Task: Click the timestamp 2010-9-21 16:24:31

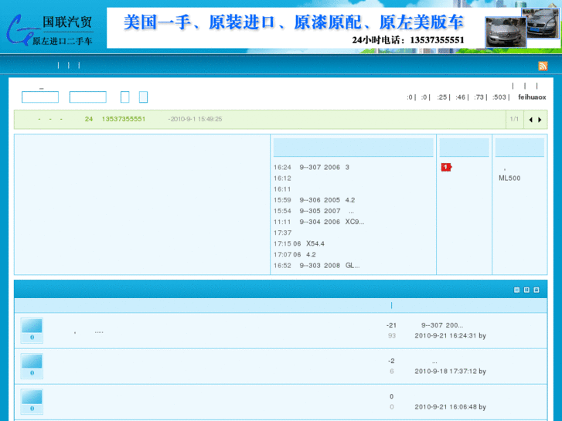Action: click(x=445, y=336)
